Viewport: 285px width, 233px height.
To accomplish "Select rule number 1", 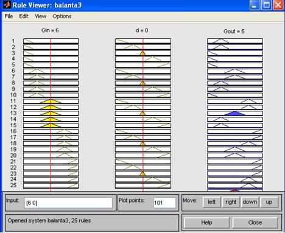I will click(x=13, y=41).
